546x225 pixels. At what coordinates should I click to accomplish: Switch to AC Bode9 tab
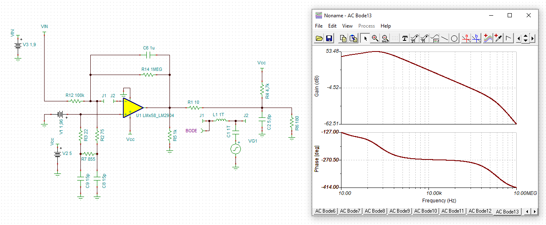400,211
